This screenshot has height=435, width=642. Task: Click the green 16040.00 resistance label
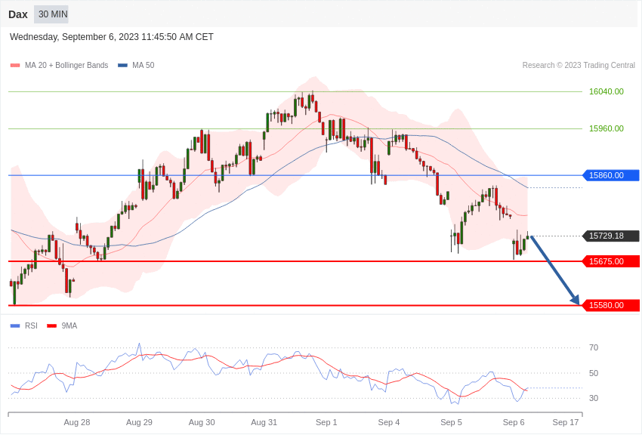point(606,91)
